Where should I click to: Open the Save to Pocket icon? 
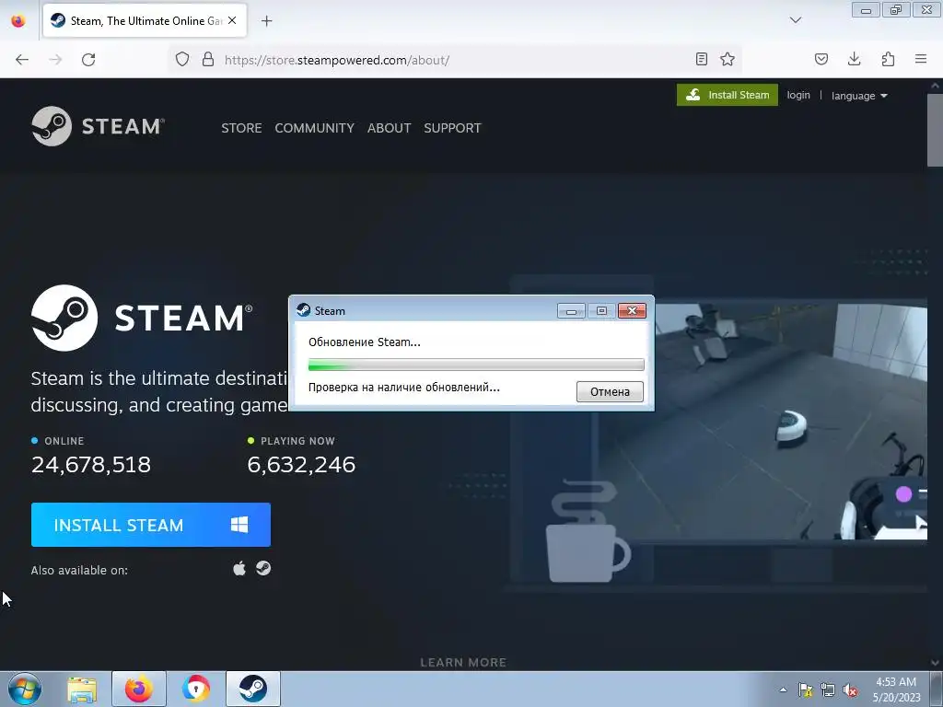pyautogui.click(x=821, y=59)
